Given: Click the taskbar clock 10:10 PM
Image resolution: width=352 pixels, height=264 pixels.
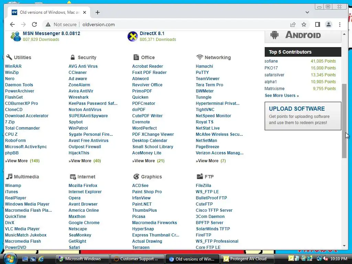Looking at the screenshot, I should tap(339, 258).
